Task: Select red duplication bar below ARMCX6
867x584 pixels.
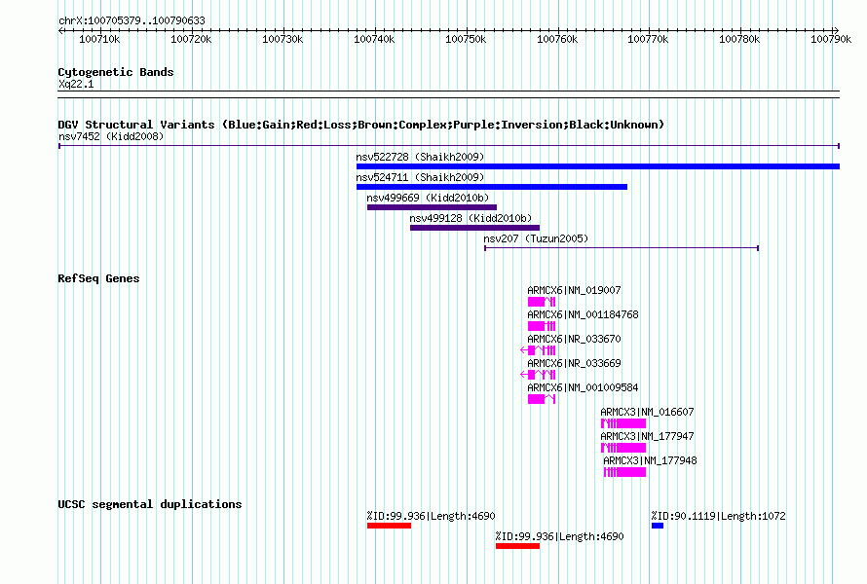Action: click(x=517, y=546)
